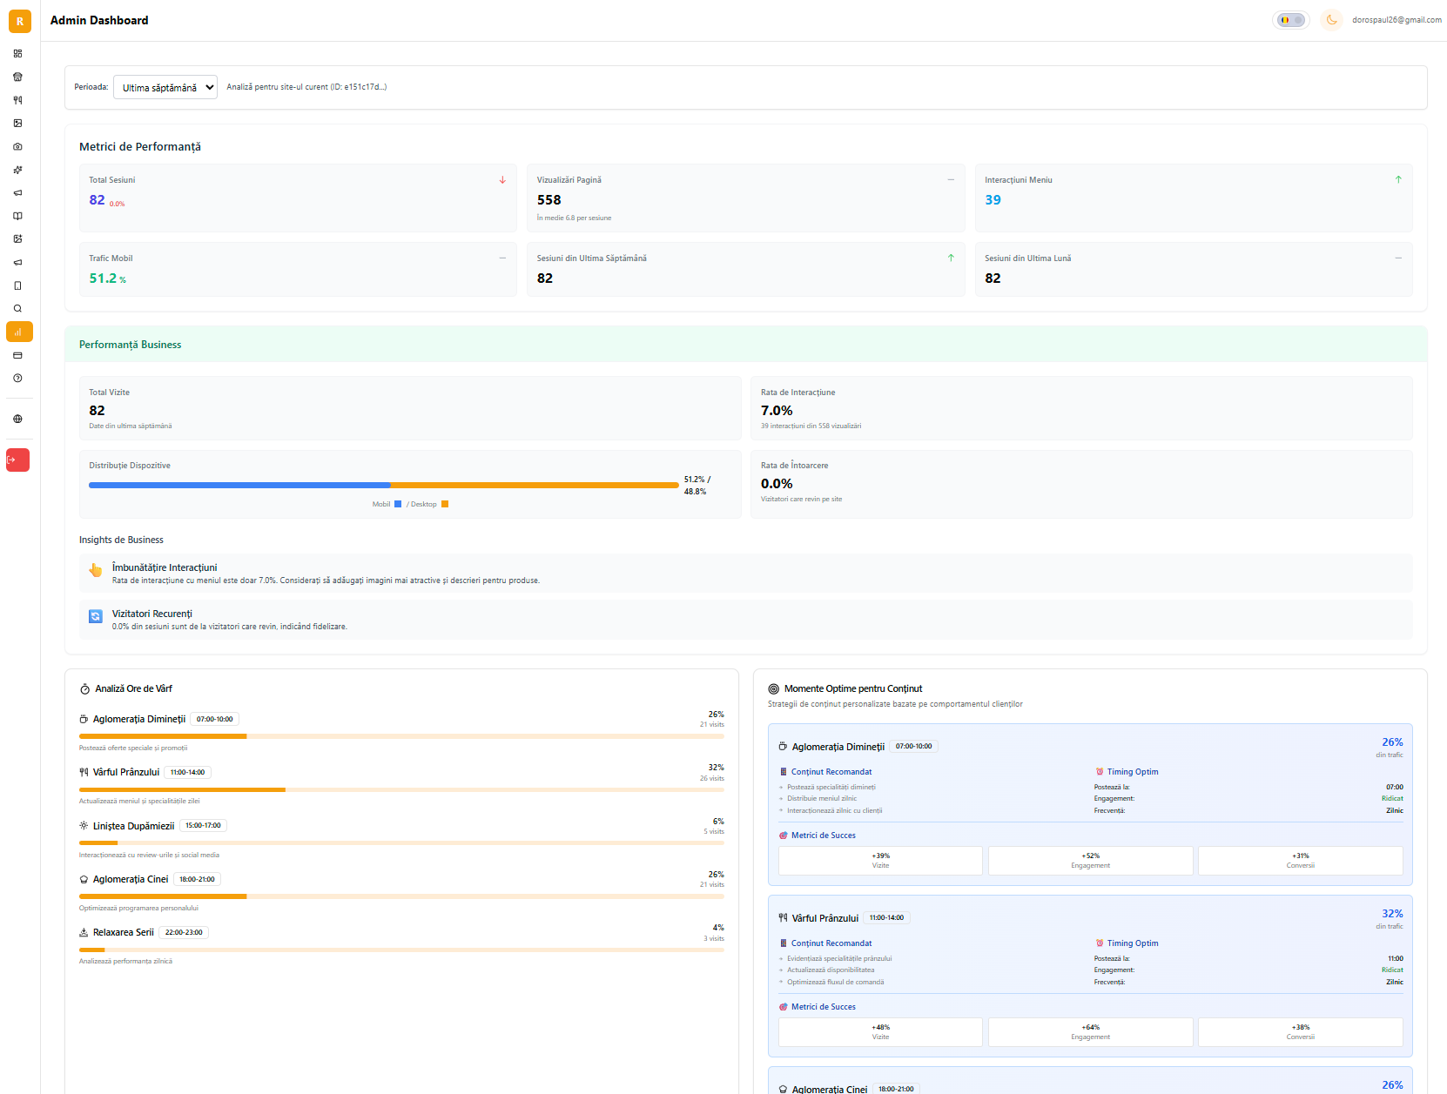Screen dimensions: 1447x1094
Task: Open the Perioada dropdown showing Ultima săptămână
Action: [165, 87]
